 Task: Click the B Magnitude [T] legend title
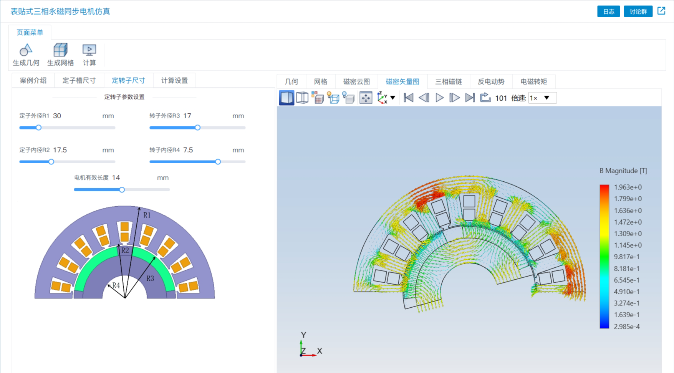(x=623, y=171)
